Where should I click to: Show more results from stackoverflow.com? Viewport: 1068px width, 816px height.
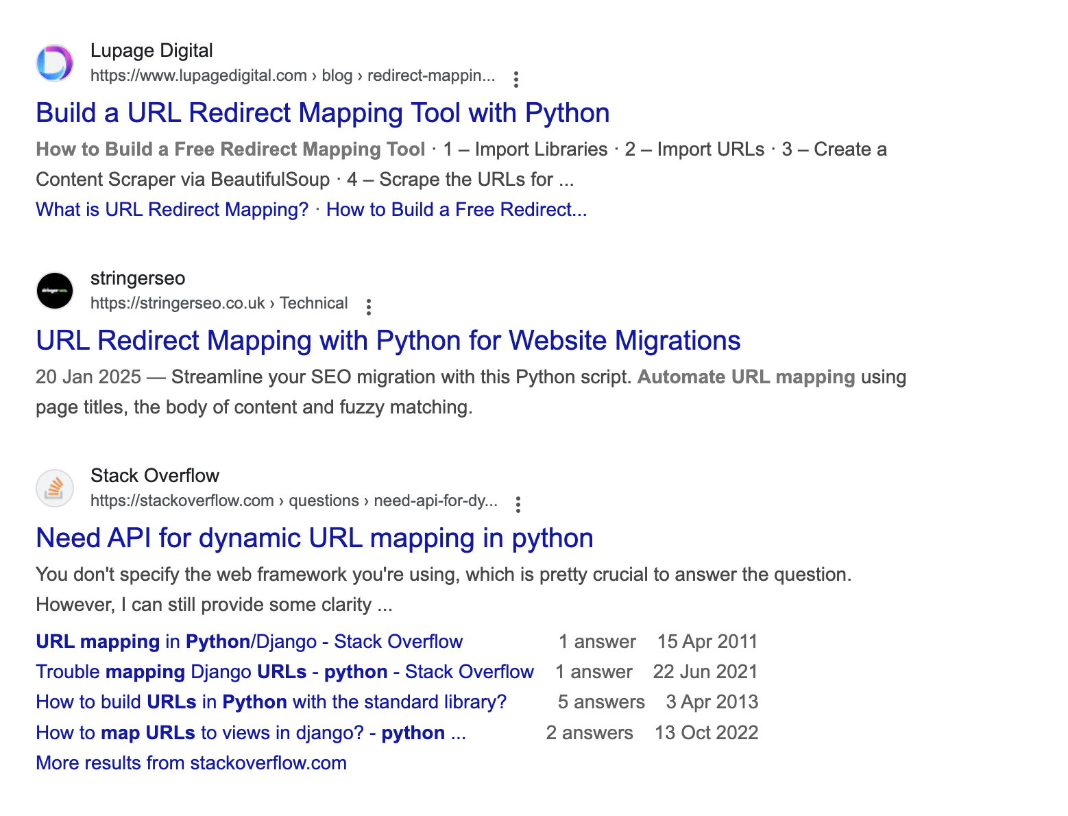coord(191,763)
